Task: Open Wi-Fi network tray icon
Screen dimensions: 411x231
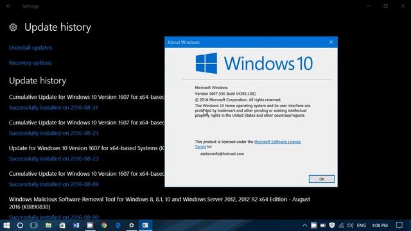Action: point(341,225)
